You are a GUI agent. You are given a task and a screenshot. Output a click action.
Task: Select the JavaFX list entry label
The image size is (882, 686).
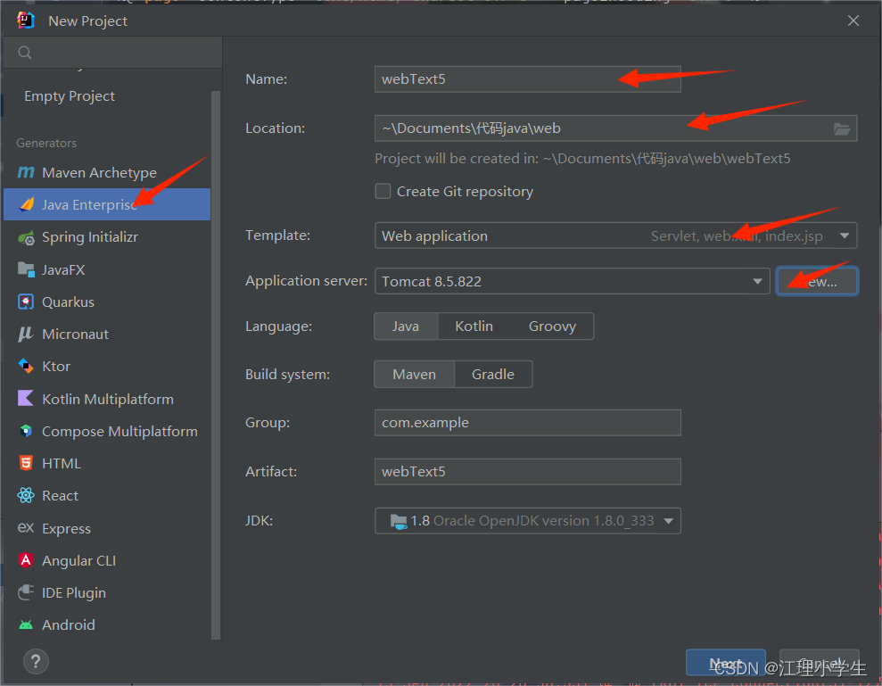pos(63,270)
